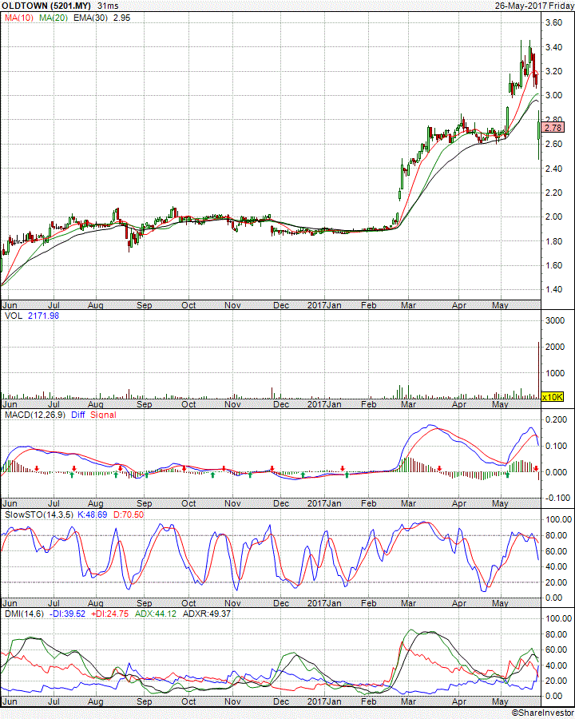
Task: Click the D:70.50 stochastic value
Action: point(129,514)
